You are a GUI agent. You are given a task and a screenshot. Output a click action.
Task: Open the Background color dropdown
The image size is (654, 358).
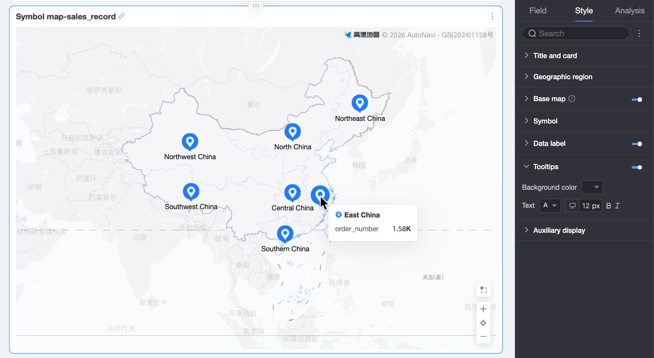[x=592, y=187]
